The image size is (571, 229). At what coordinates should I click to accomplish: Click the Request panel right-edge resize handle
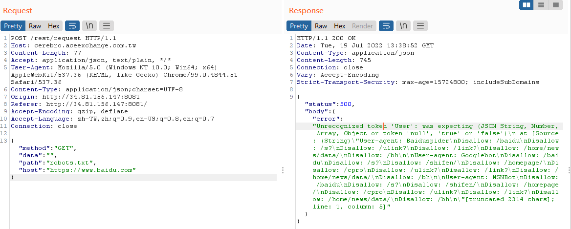(283, 170)
